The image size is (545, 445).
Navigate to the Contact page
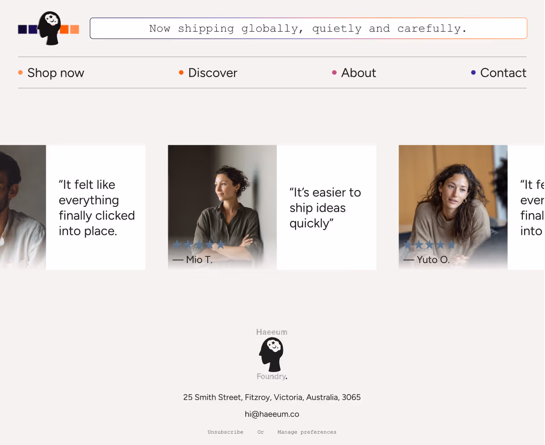click(x=503, y=73)
